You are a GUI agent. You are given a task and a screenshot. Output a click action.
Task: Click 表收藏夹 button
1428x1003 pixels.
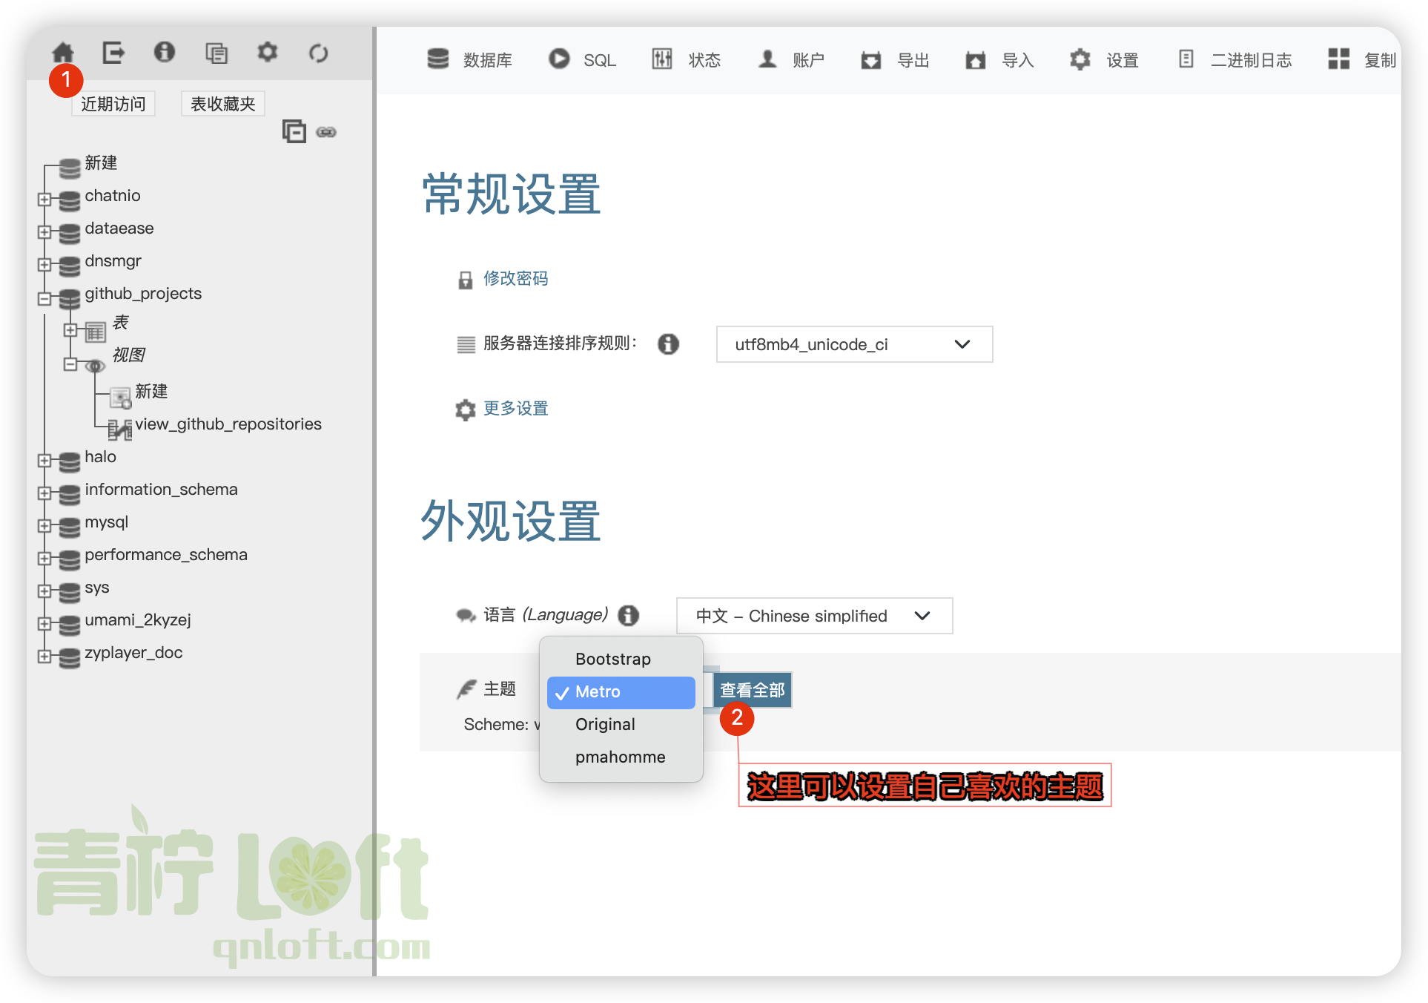click(222, 104)
